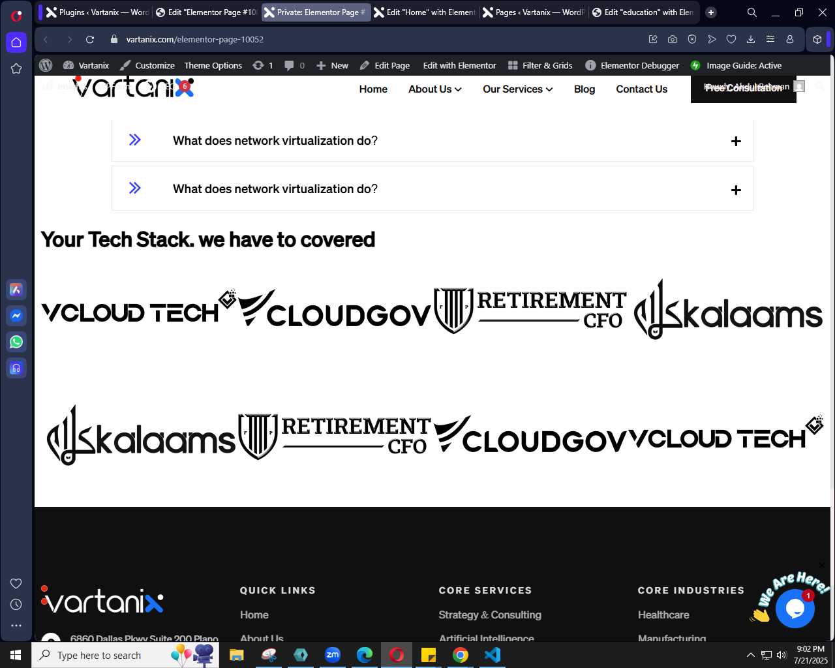Go forward to next page
835x668 pixels.
pos(69,39)
